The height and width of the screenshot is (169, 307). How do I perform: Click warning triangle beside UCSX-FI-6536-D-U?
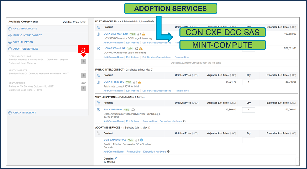click(139, 82)
